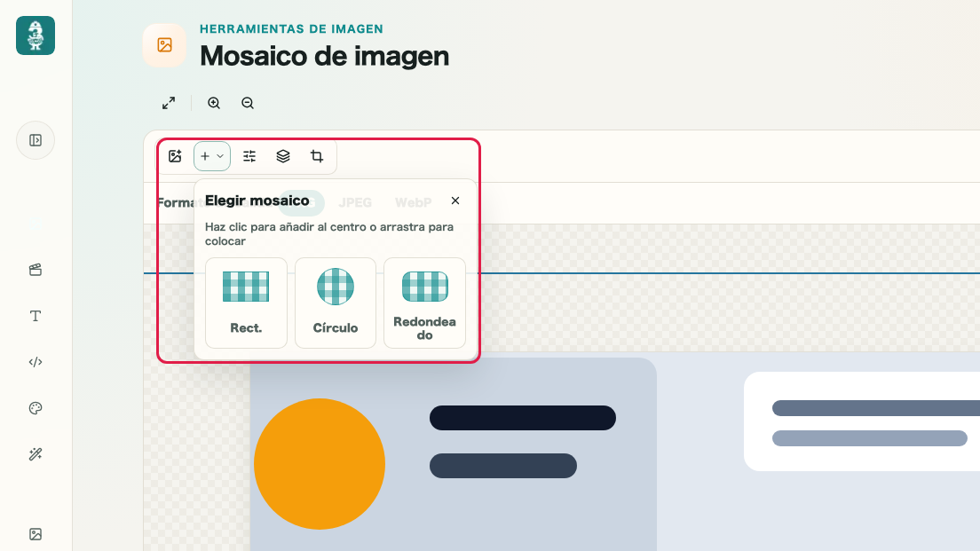Open the color palette tools icon
The image size is (980, 551).
(x=36, y=408)
